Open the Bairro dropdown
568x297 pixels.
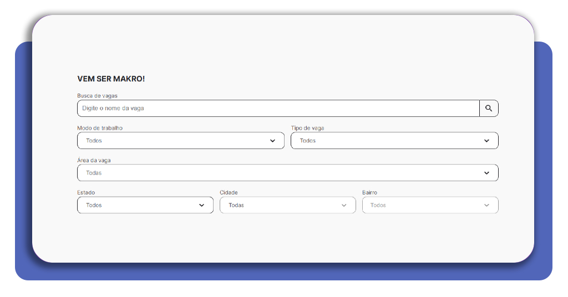click(x=430, y=205)
